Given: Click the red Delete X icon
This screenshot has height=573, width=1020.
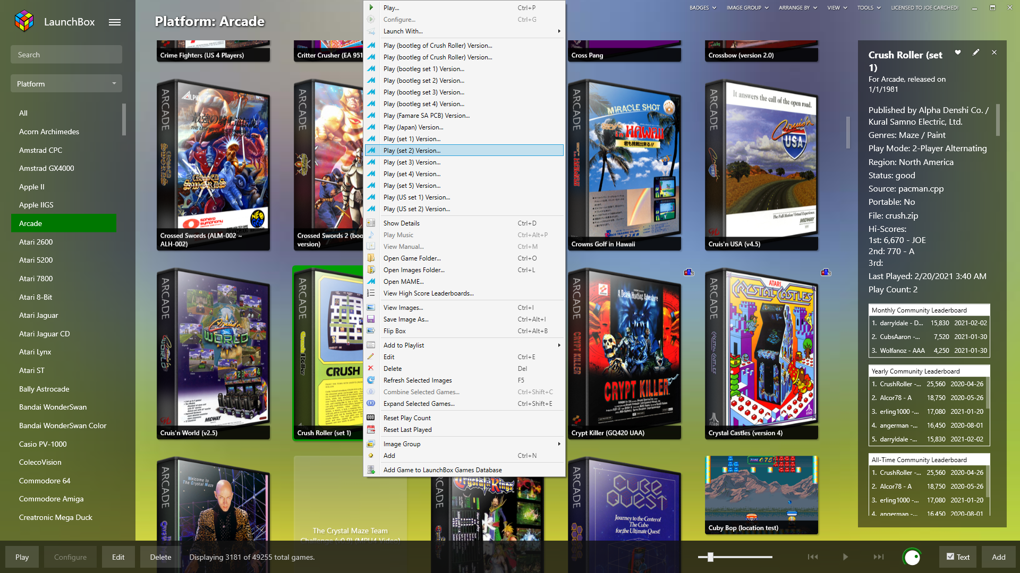Looking at the screenshot, I should (x=371, y=369).
